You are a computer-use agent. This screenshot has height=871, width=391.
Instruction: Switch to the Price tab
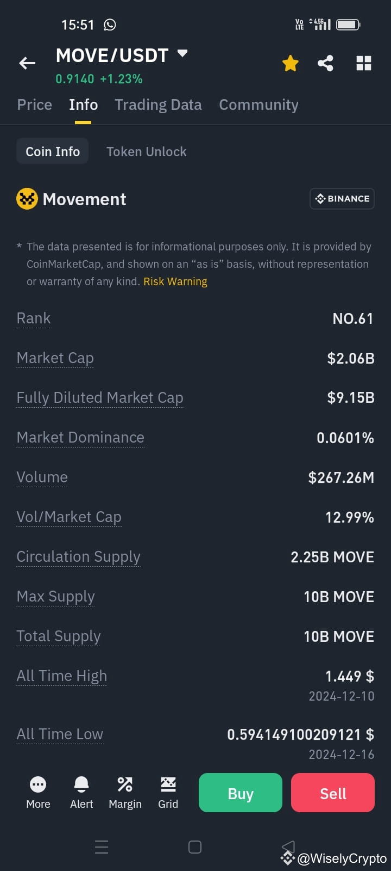pos(35,105)
